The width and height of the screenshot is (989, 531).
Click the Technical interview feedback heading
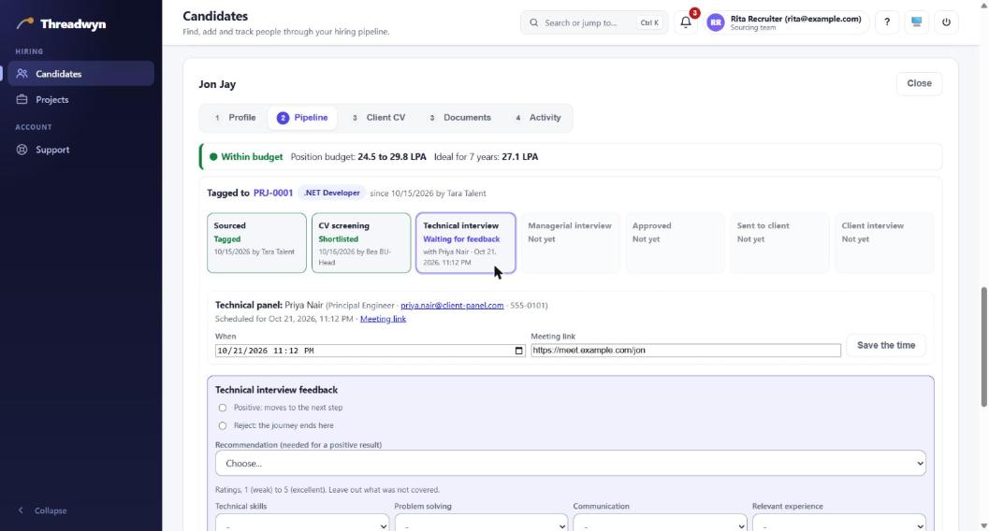click(276, 390)
